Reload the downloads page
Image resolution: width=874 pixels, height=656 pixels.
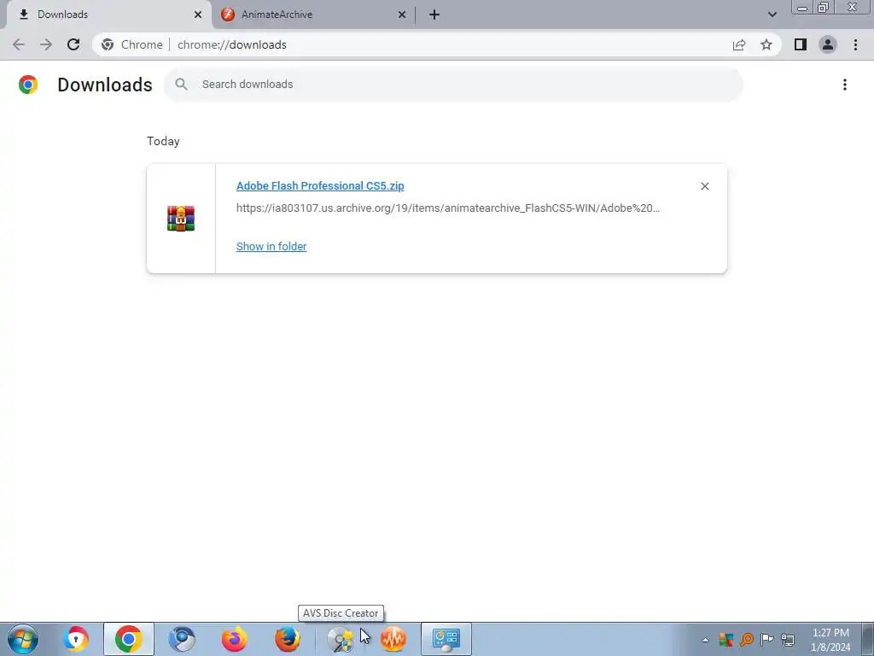pos(73,44)
